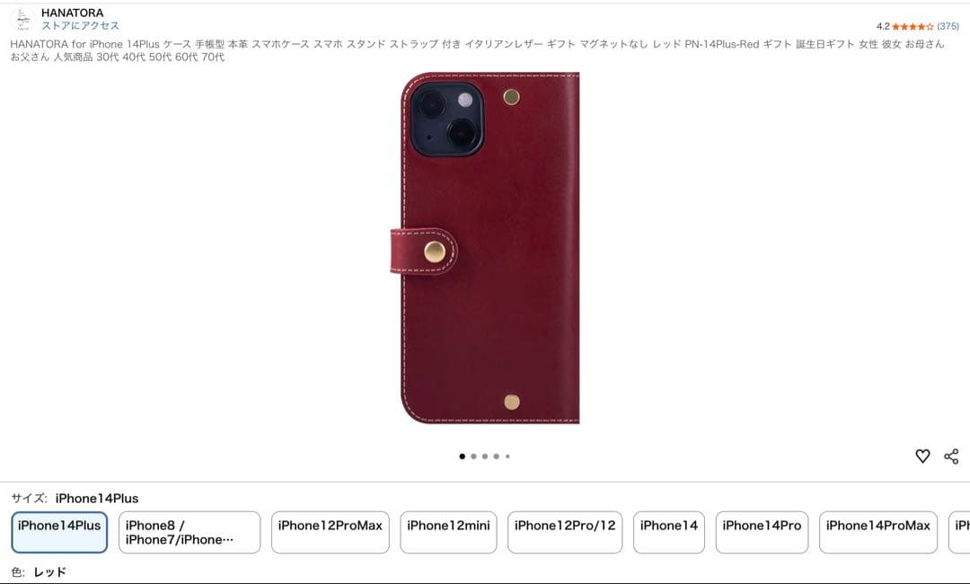Add item to wishlist heart icon
This screenshot has width=970, height=584.
[922, 456]
